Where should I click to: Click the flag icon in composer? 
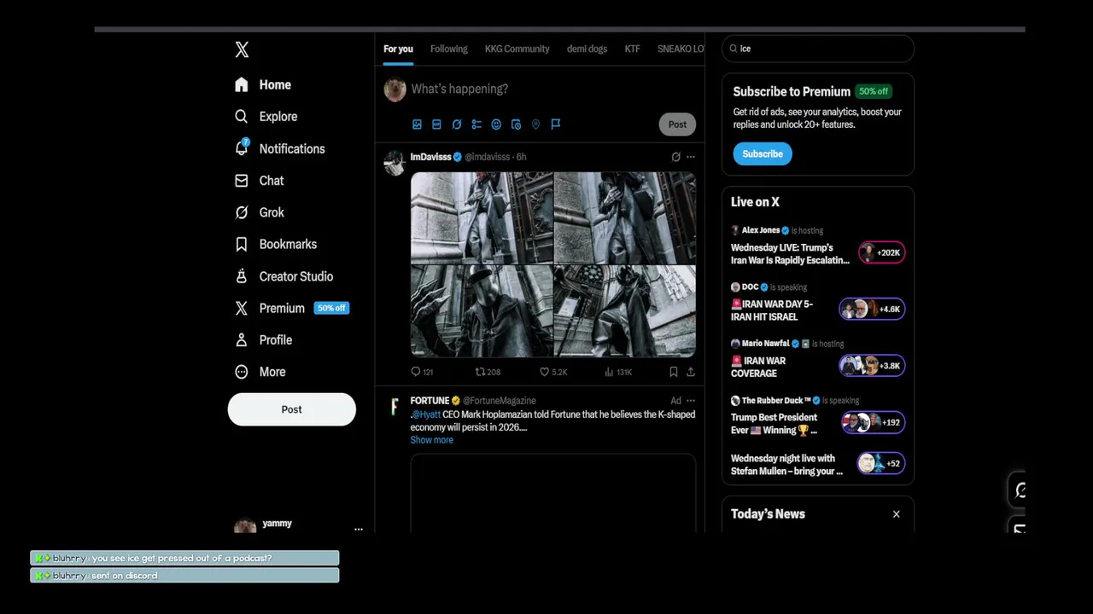[x=556, y=125]
